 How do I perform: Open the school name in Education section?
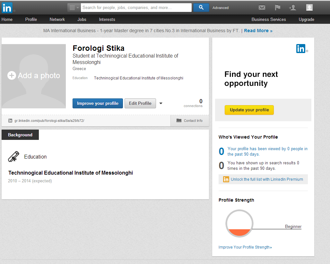pos(71,173)
